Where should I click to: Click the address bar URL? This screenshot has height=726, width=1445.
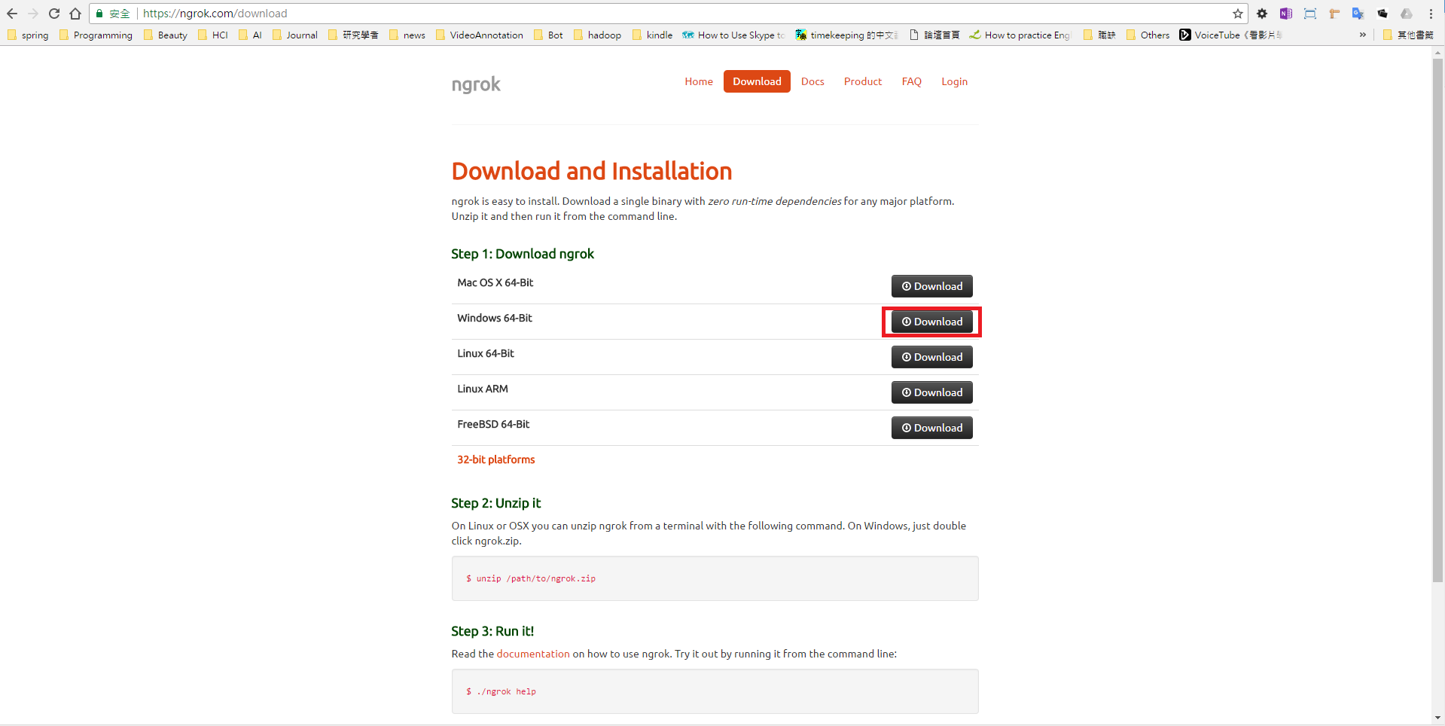(215, 14)
